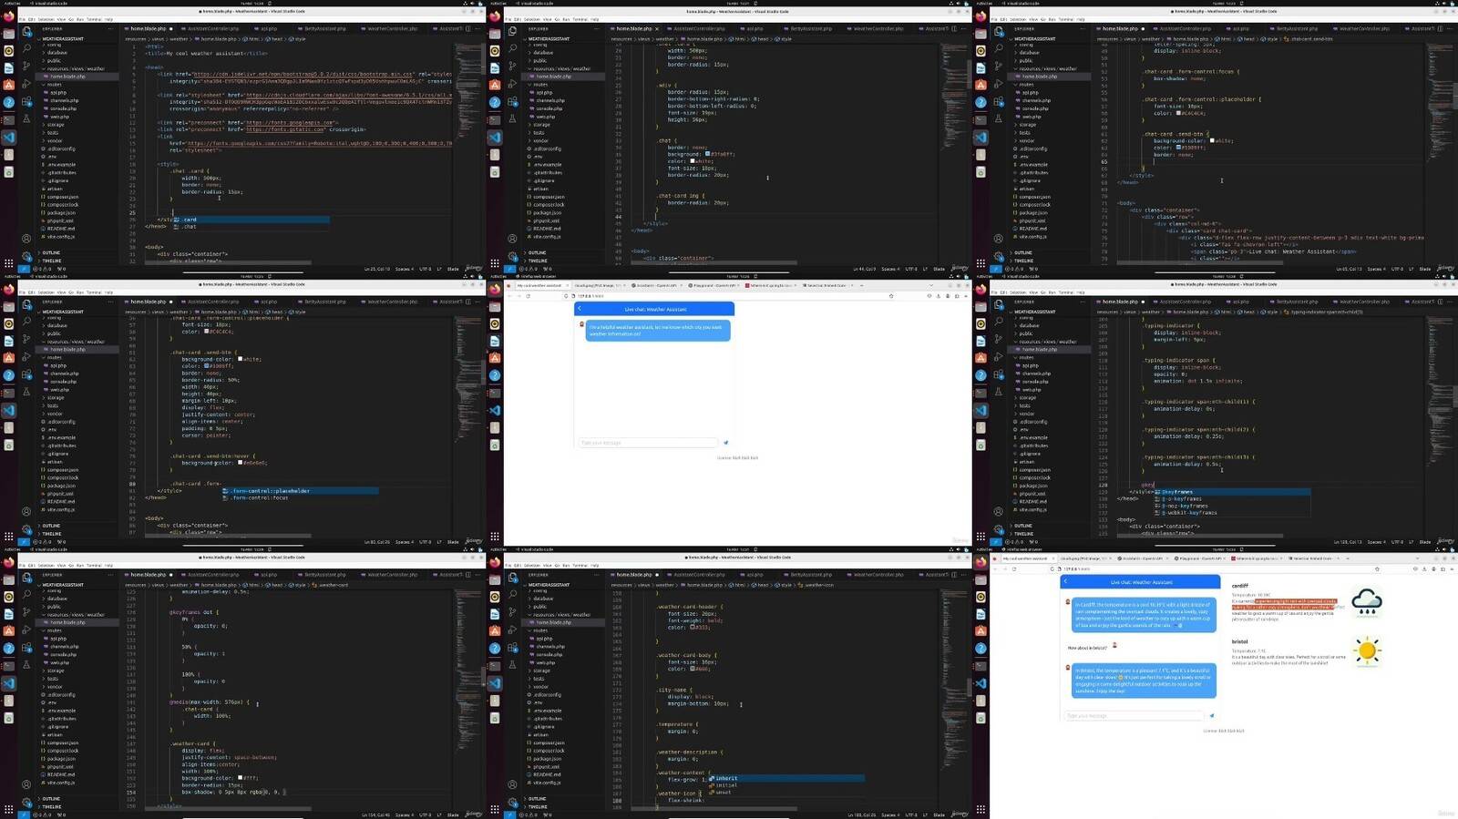Screen dimensions: 1458x819
Task: Click rain cloud icon beside cardiff
Action: [x=1367, y=601]
